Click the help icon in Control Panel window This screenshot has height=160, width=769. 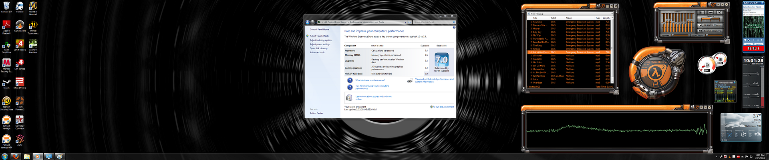click(x=454, y=28)
